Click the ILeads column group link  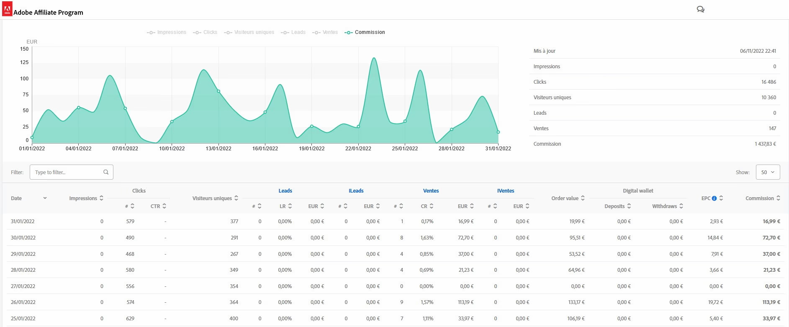point(356,191)
